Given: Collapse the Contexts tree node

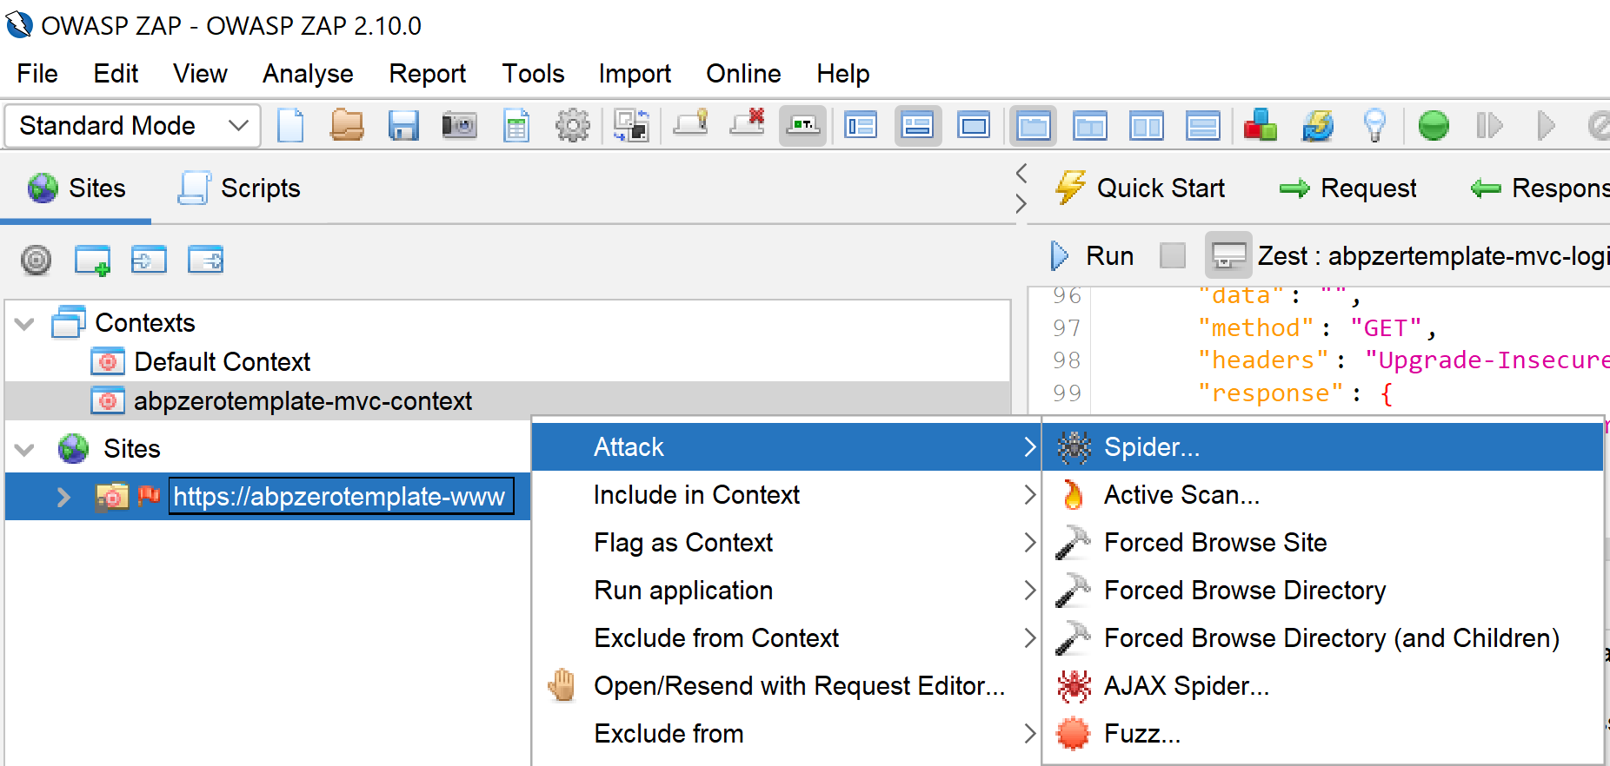Looking at the screenshot, I should point(24,324).
